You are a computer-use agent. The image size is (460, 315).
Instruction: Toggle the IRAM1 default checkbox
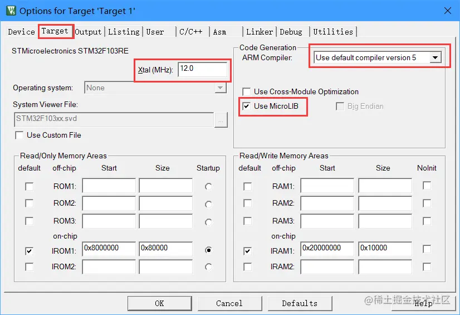pyautogui.click(x=248, y=251)
